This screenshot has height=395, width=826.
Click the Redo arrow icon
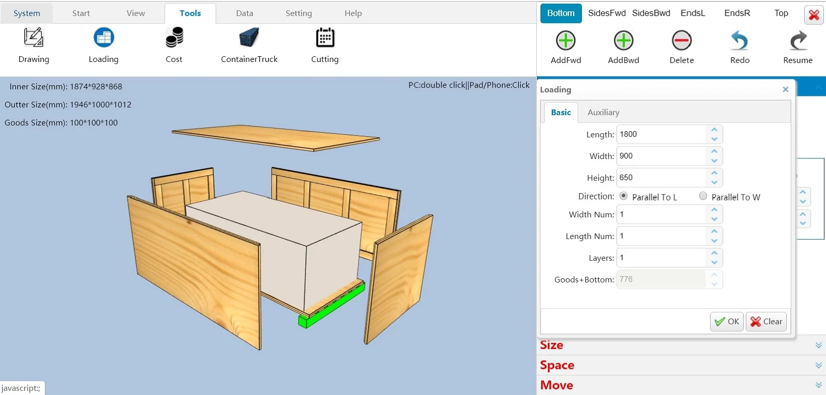tap(740, 40)
